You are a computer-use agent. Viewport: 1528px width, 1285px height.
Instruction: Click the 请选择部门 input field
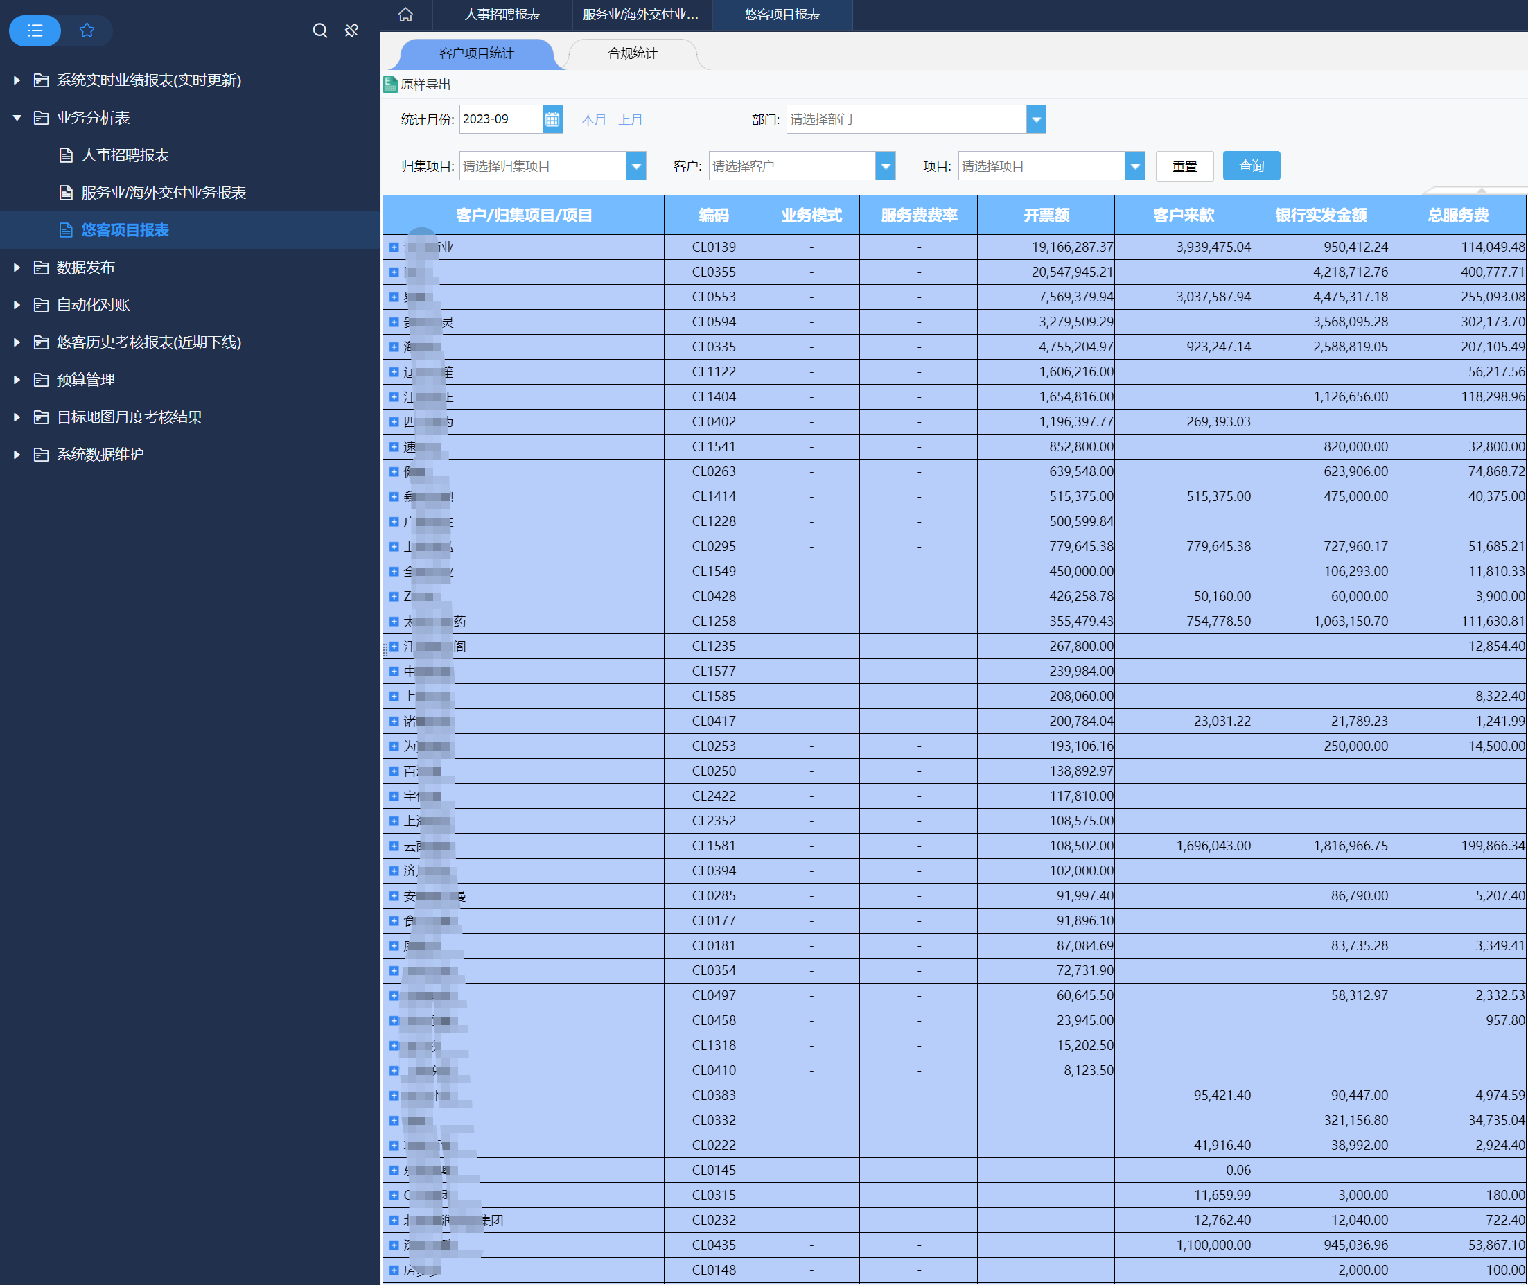tap(906, 119)
